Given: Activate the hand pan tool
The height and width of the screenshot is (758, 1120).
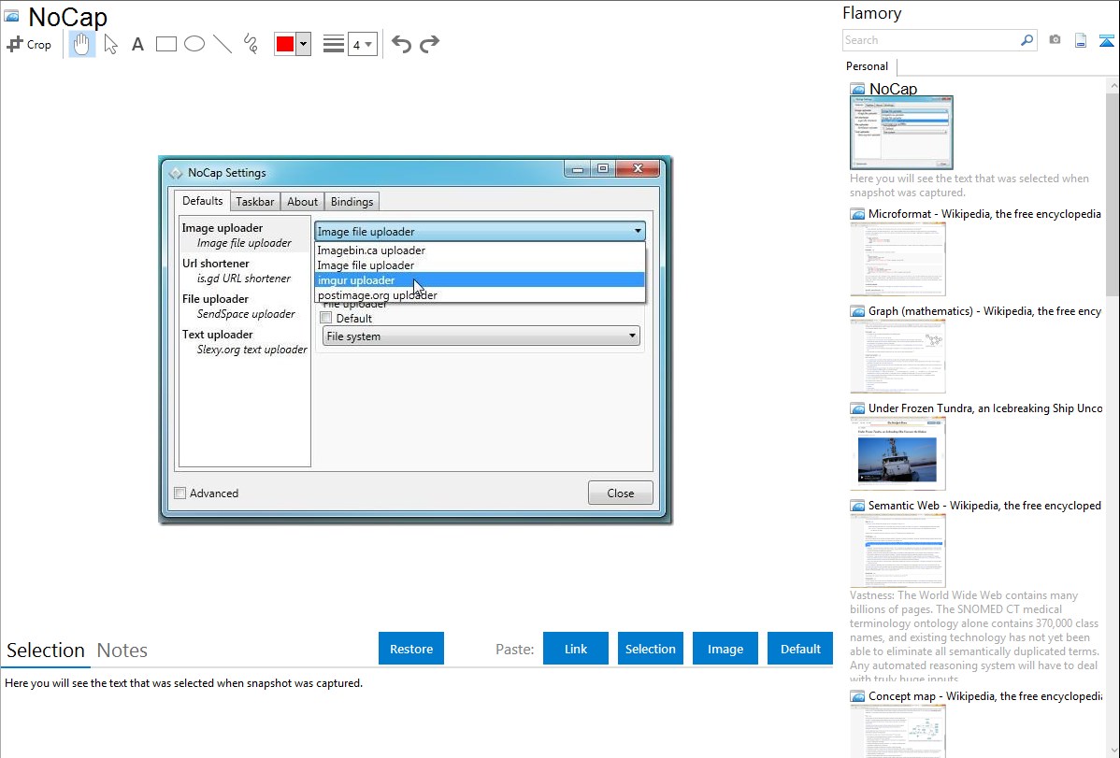Looking at the screenshot, I should coord(82,44).
